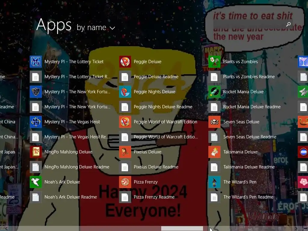308x231 pixels.
Task: Launch Plants vs Zombies icon
Action: pos(214,62)
